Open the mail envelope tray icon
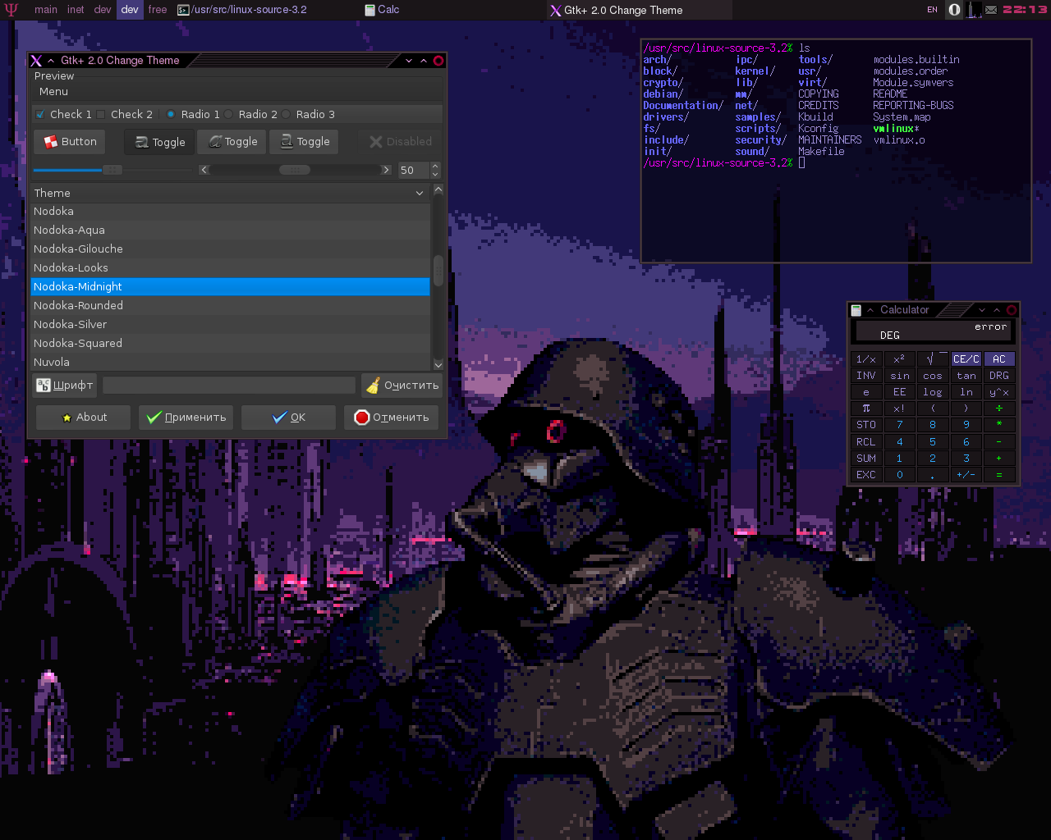This screenshot has width=1051, height=840. (x=991, y=10)
